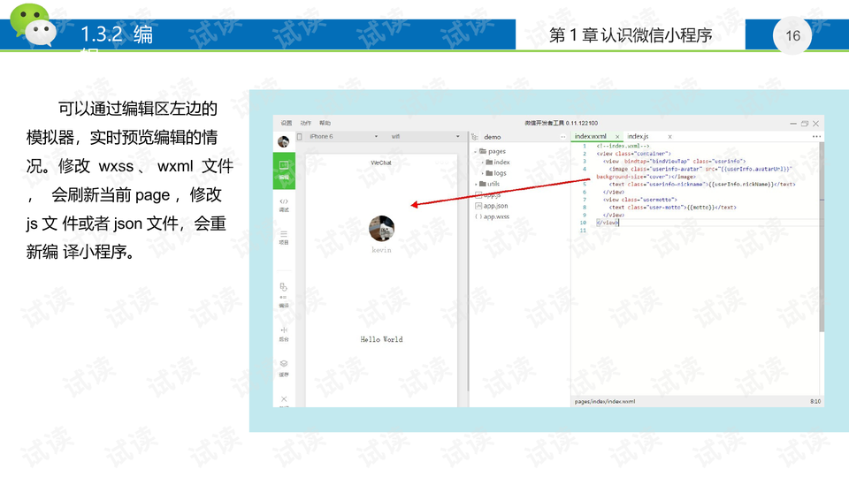Click the WeChat logo on slide header

tap(33, 25)
